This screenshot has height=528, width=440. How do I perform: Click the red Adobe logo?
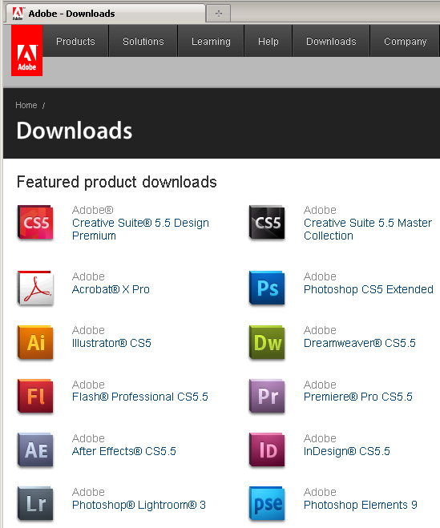(26, 50)
